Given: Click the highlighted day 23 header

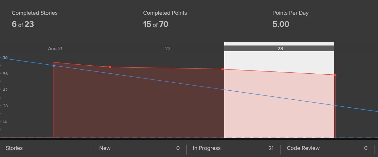Looking at the screenshot, I should (x=280, y=49).
